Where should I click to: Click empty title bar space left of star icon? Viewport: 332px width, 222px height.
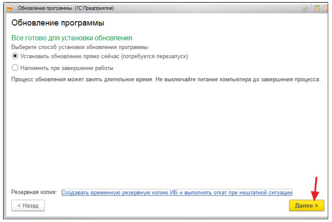click(x=209, y=8)
